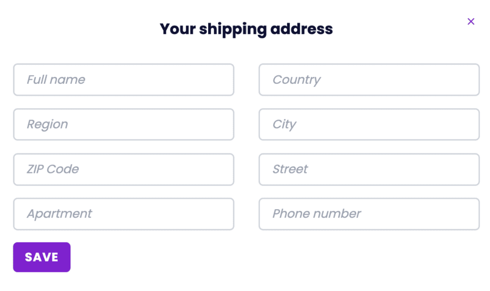The height and width of the screenshot is (291, 490).
Task: Save the shipping address form
Action: (42, 257)
